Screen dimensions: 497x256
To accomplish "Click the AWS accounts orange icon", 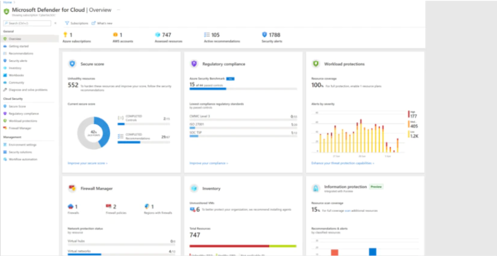I will point(115,35).
